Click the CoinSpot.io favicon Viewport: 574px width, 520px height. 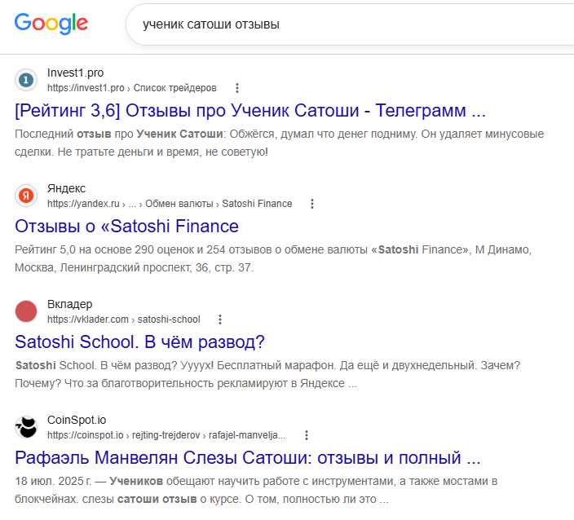[26, 427]
